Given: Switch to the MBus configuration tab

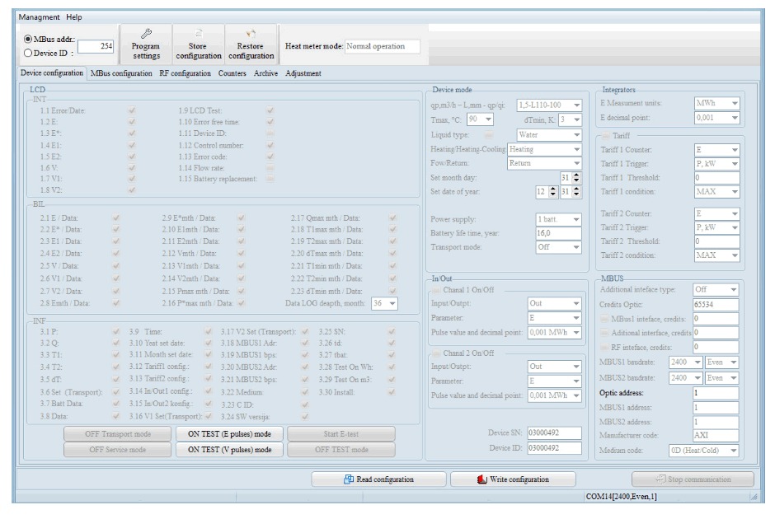Looking at the screenshot, I should [121, 73].
